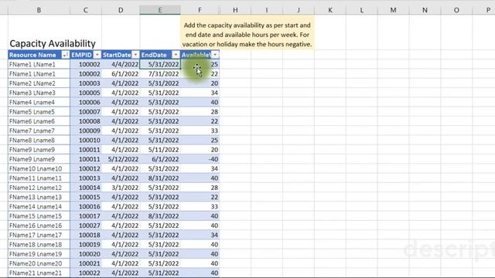Select the FName10 Lname10 cell
Screen dimensions: 495x278
[39, 168]
